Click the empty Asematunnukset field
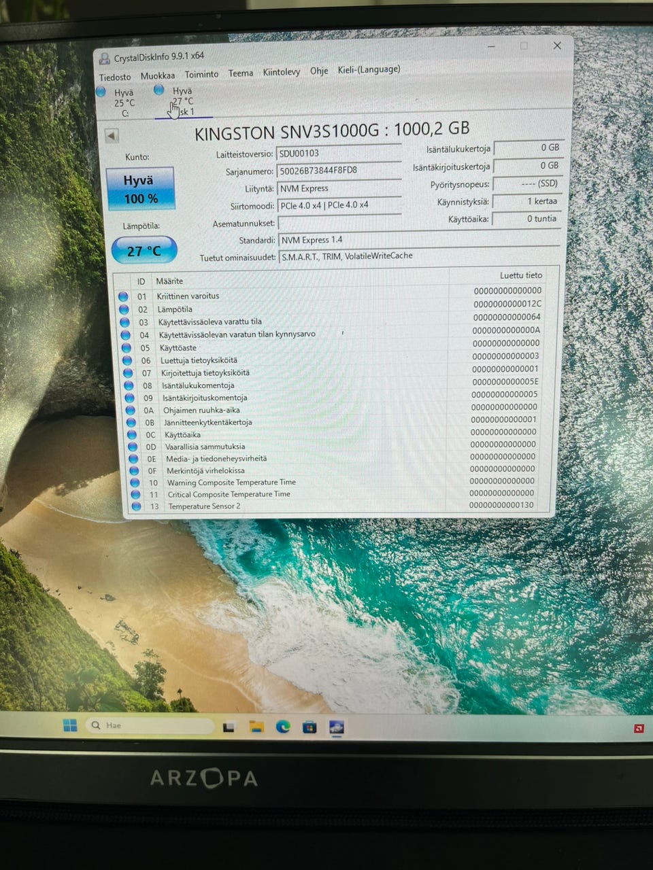 coord(339,223)
